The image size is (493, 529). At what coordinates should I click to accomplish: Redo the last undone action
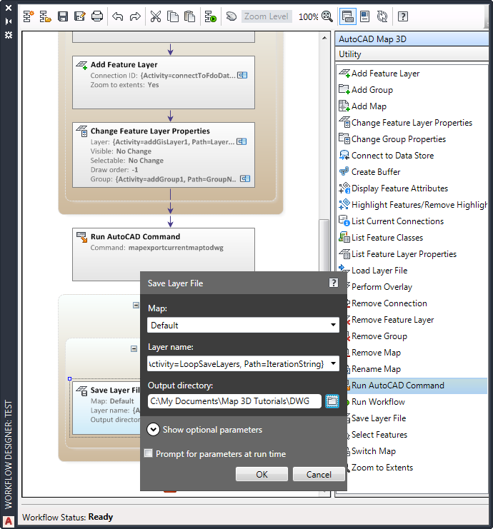click(x=135, y=16)
